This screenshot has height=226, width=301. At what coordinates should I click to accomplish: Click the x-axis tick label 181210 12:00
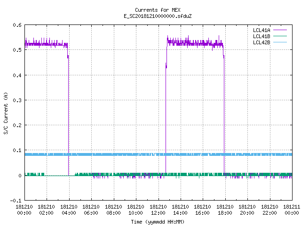(x=158, y=210)
